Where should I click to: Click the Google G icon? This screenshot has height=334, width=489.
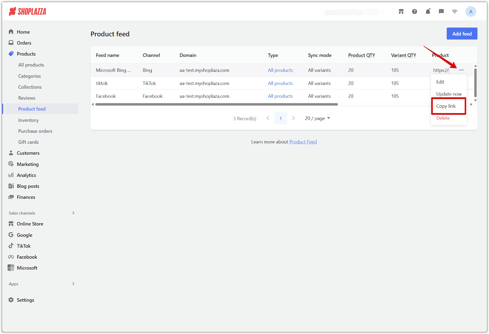click(11, 235)
